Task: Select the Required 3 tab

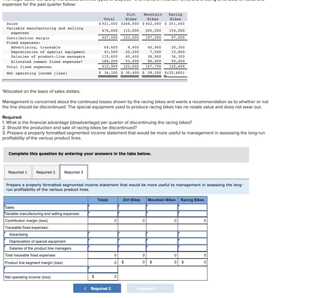Action: (x=73, y=172)
